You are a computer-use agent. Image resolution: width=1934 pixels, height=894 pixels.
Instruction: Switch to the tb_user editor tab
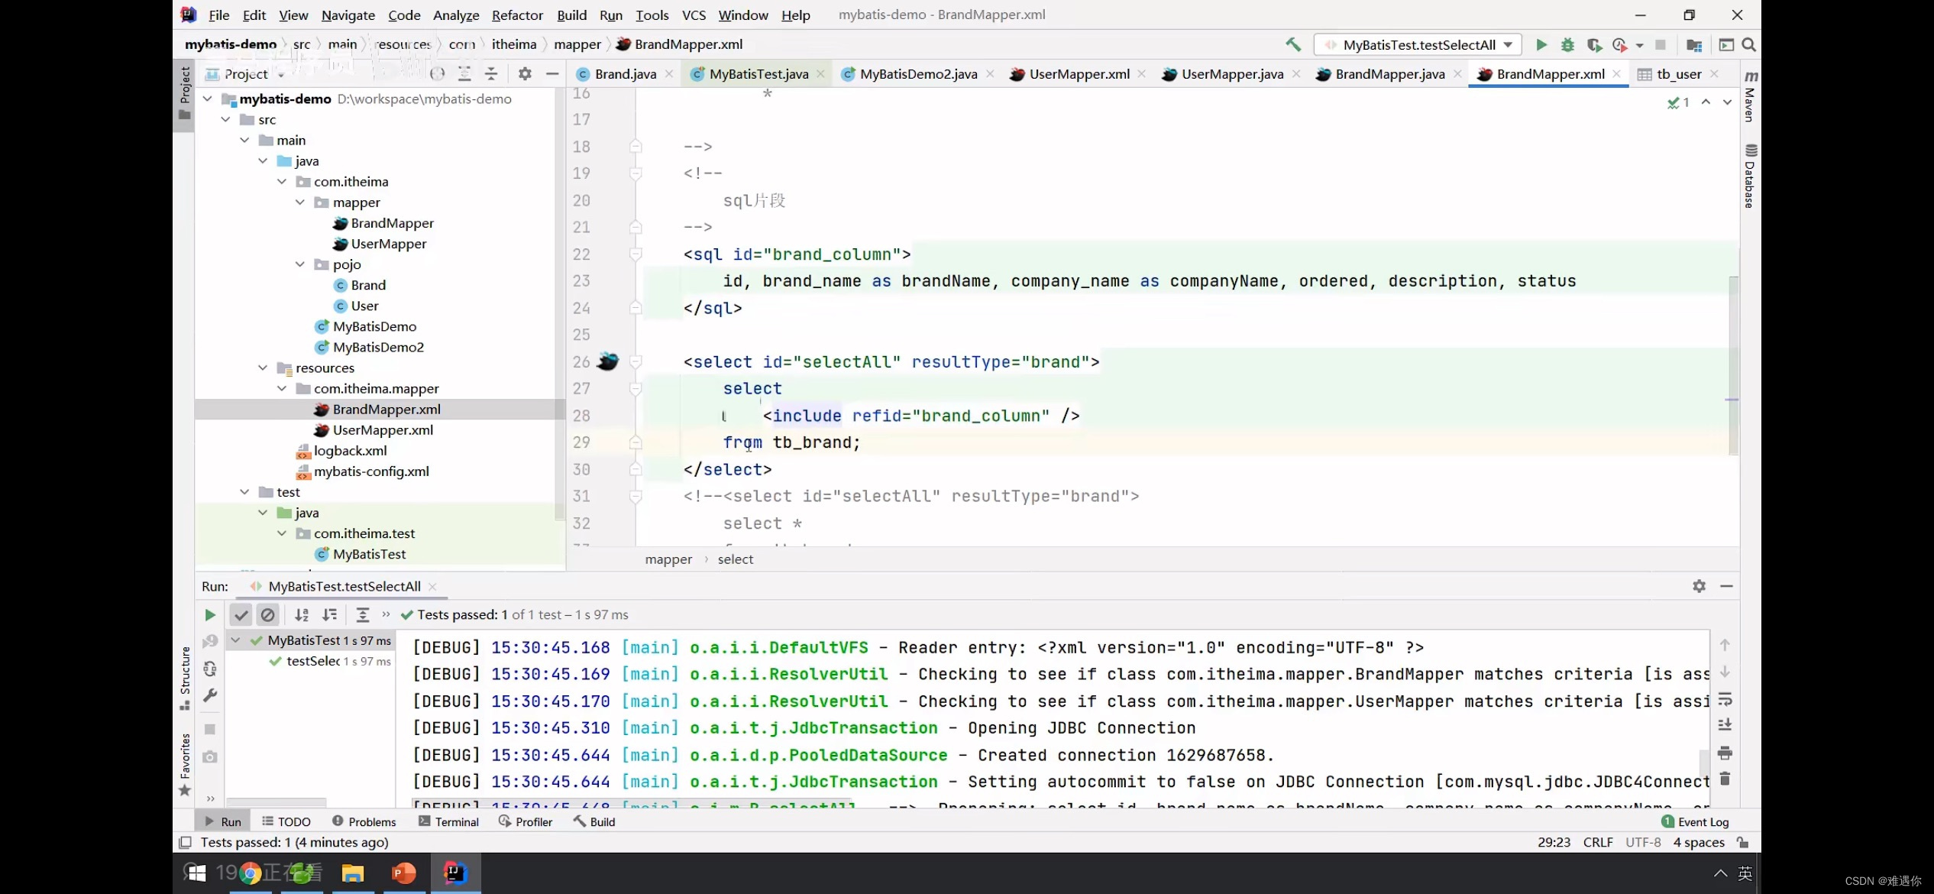pyautogui.click(x=1678, y=73)
